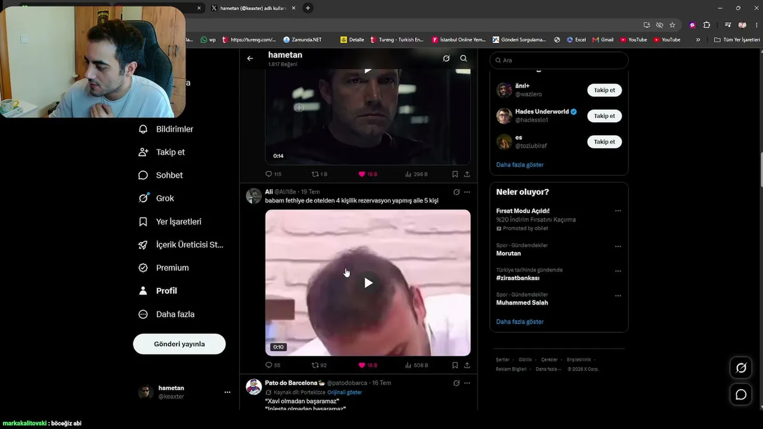Show more trends via Daha fazla göster under Muhammed Salah
Image resolution: width=763 pixels, height=429 pixels.
(520, 322)
